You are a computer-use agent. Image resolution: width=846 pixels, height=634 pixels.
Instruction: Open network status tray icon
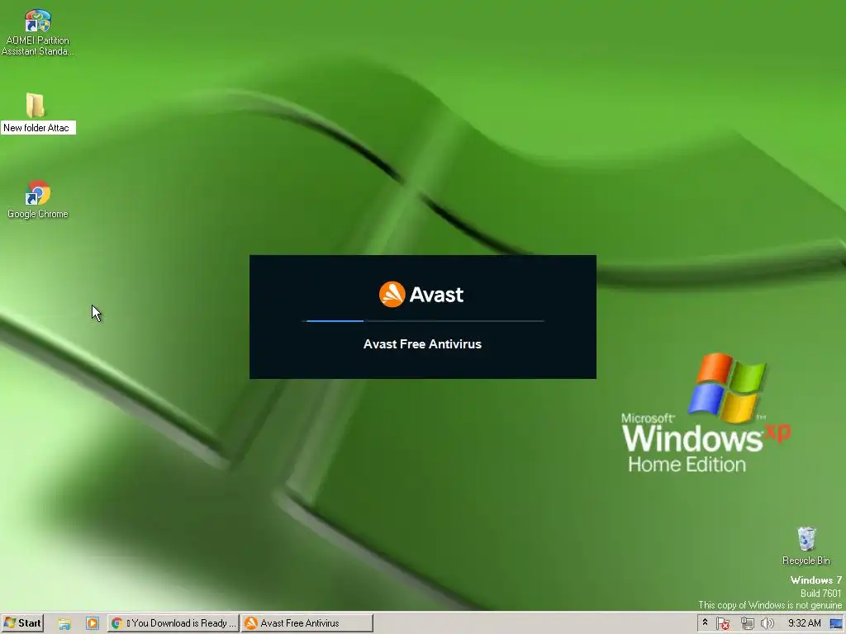coord(747,624)
